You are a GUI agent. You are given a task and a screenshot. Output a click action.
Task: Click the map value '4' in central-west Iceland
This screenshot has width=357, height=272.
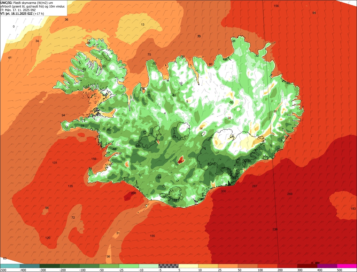click(165, 113)
